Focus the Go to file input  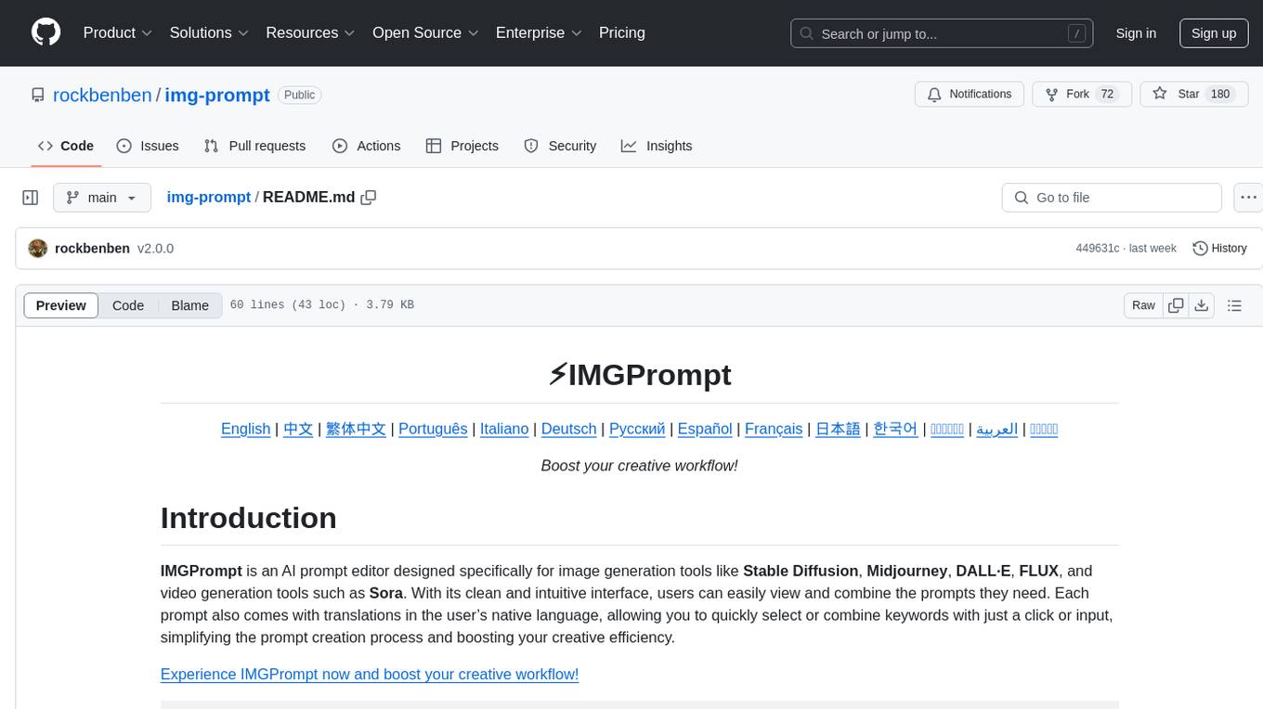coord(1112,198)
